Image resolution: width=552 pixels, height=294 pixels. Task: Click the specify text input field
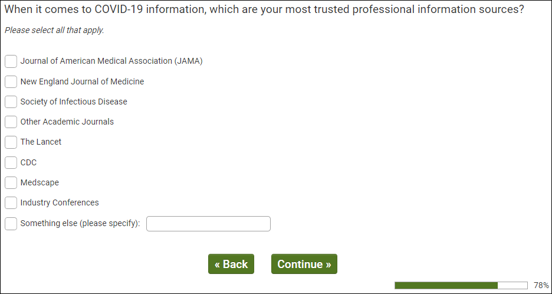click(208, 224)
